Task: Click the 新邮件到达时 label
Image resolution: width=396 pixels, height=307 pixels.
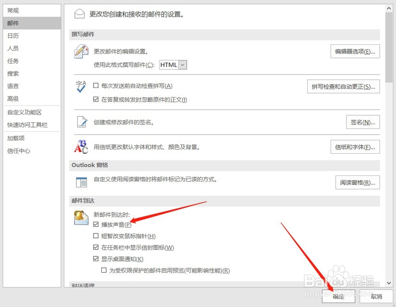Action: pos(112,215)
